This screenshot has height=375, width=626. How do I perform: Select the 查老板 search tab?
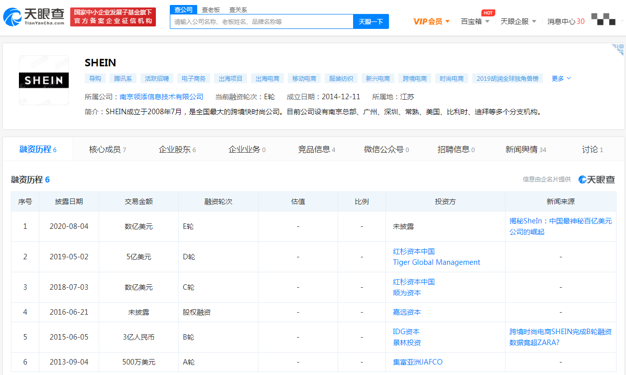tap(211, 9)
